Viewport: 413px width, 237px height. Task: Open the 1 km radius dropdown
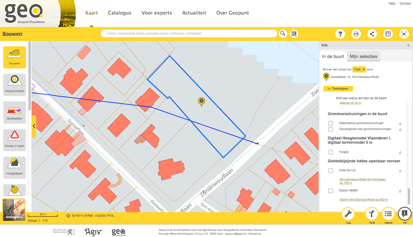(359, 69)
